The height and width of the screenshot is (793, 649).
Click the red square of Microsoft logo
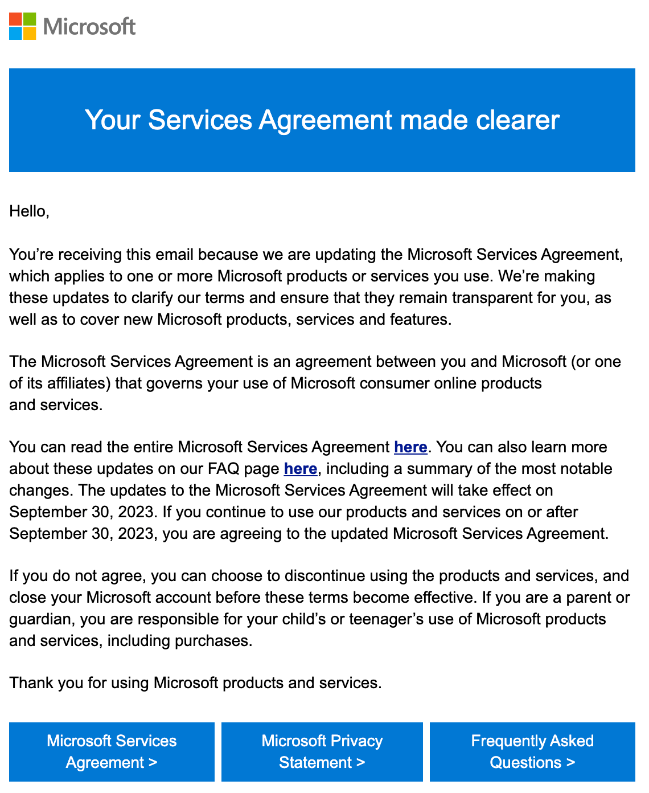pyautogui.click(x=15, y=19)
